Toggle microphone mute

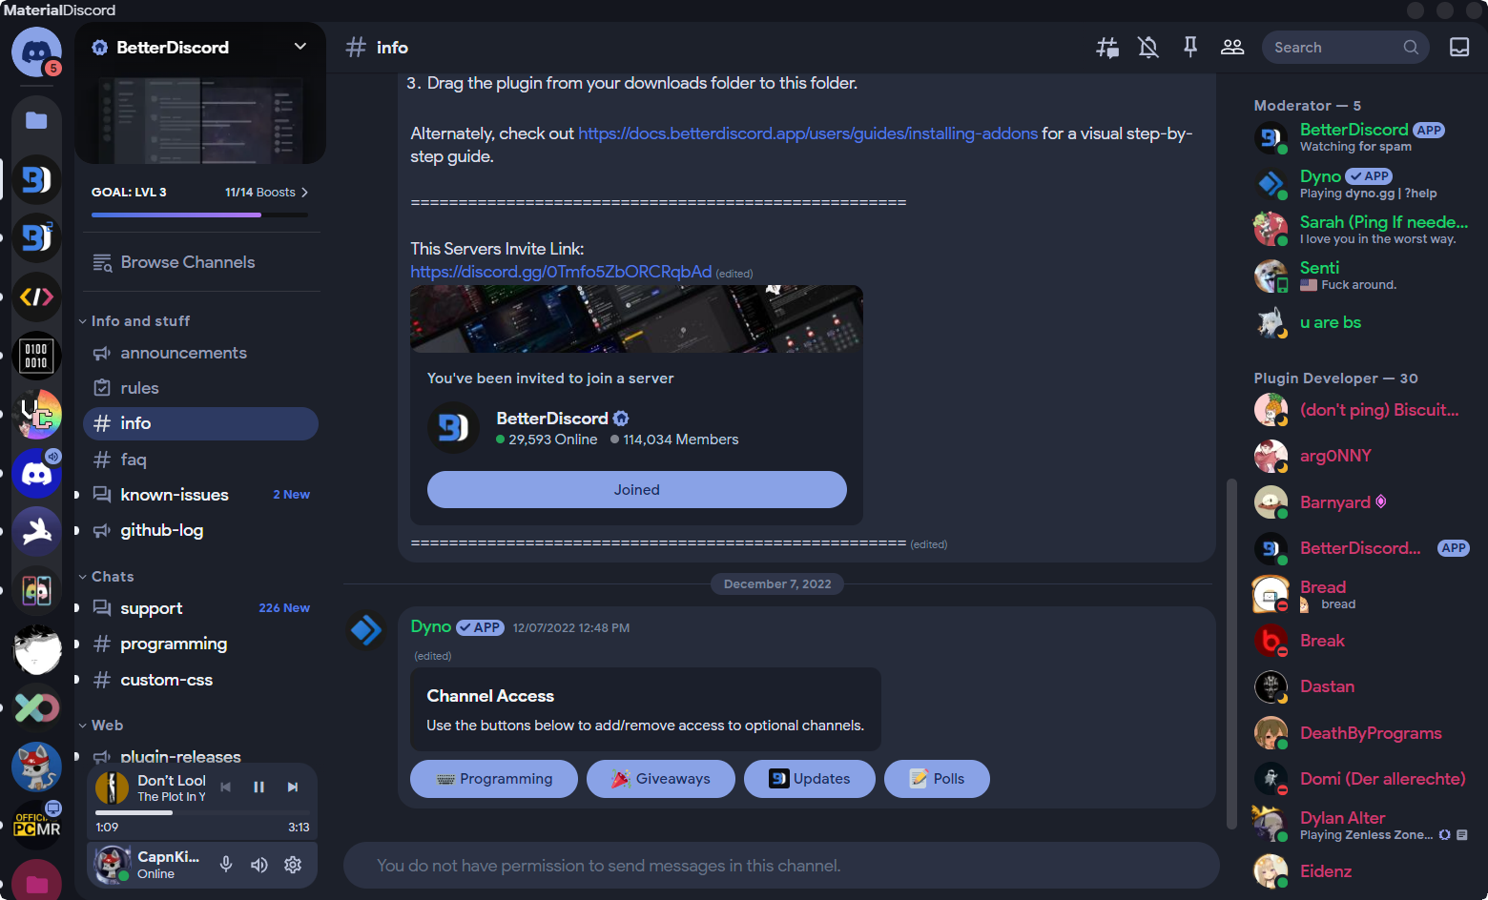[226, 865]
